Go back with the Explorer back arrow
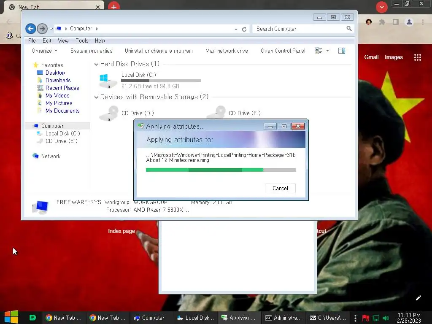 [30, 29]
